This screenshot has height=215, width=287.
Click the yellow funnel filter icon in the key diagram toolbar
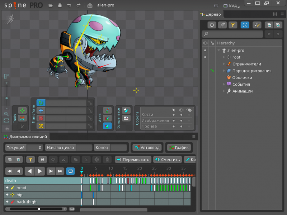(x=30, y=159)
